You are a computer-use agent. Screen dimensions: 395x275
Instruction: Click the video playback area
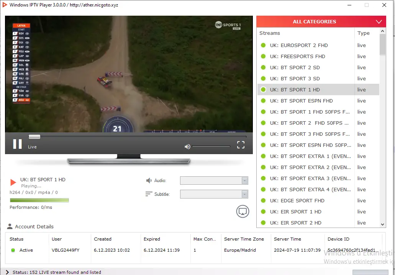[x=129, y=74]
